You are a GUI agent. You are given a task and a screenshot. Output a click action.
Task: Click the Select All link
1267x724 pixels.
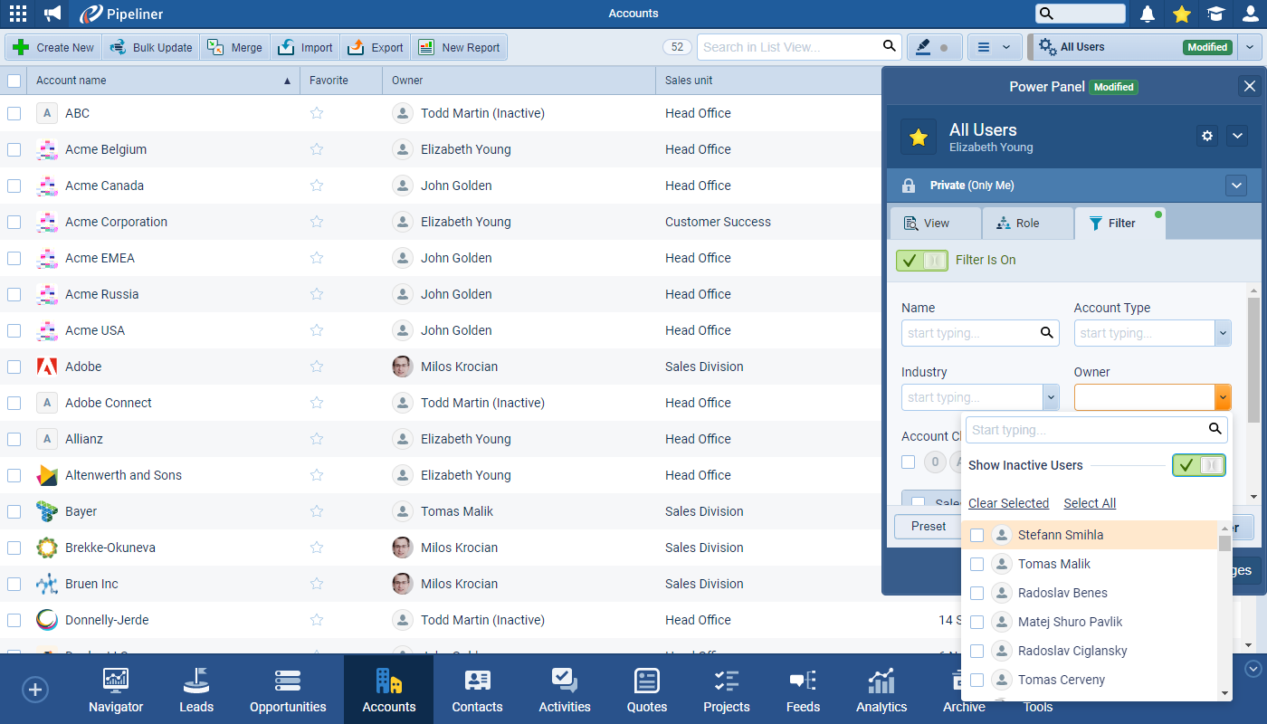click(x=1089, y=503)
